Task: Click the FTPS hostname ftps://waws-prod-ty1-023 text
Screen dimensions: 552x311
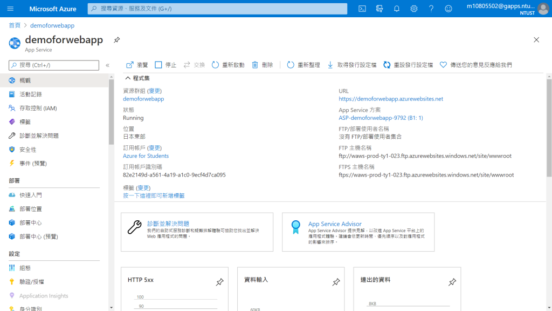Action: coord(426,175)
